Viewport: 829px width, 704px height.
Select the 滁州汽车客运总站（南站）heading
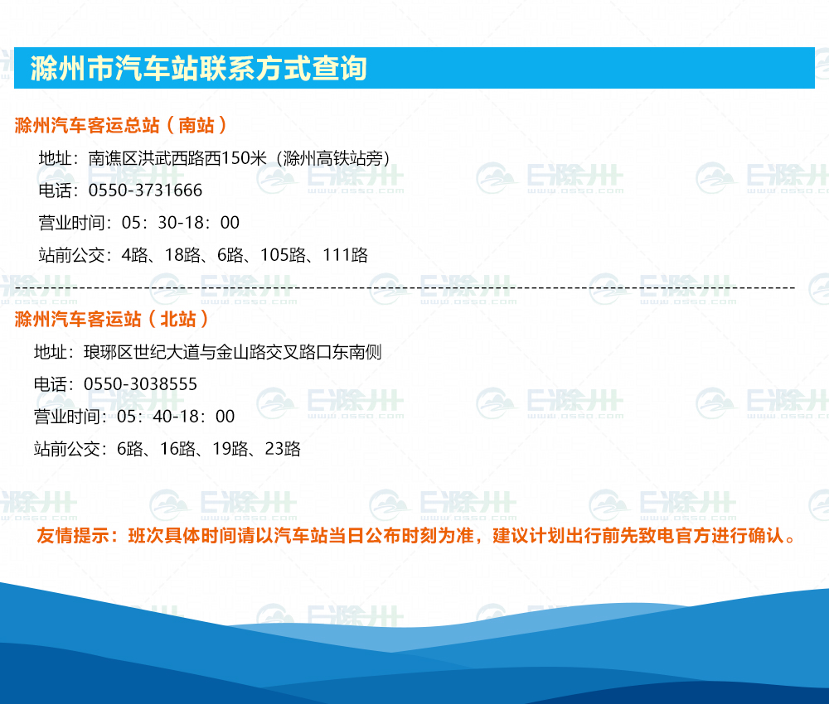(x=121, y=125)
